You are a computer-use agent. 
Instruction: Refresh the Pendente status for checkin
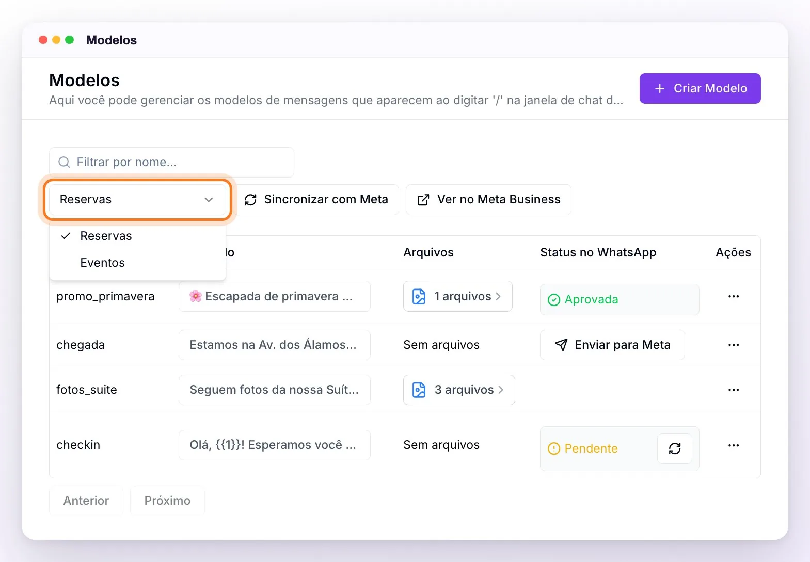pos(674,448)
